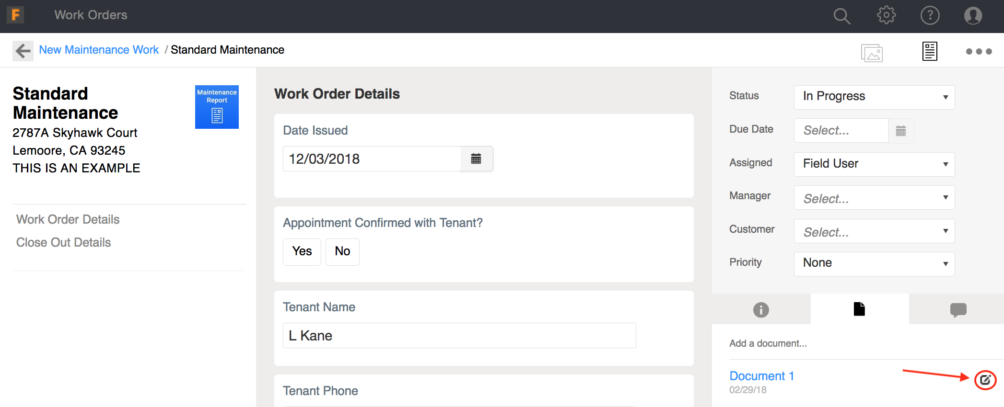Open the form document icon in header

(930, 51)
